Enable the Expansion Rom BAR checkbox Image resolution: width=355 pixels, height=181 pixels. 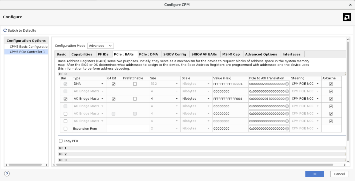(65, 129)
